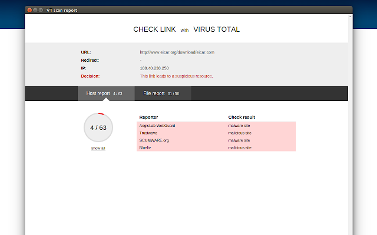Image resolution: width=377 pixels, height=235 pixels.
Task: Click the Blueliv reporter row
Action: pyautogui.click(x=216, y=147)
